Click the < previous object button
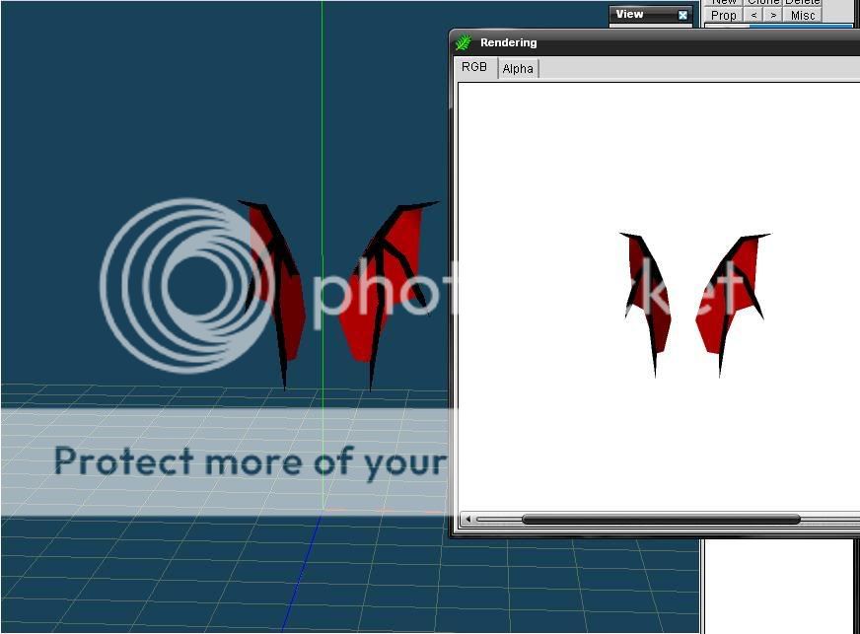This screenshot has width=860, height=634. 754,15
